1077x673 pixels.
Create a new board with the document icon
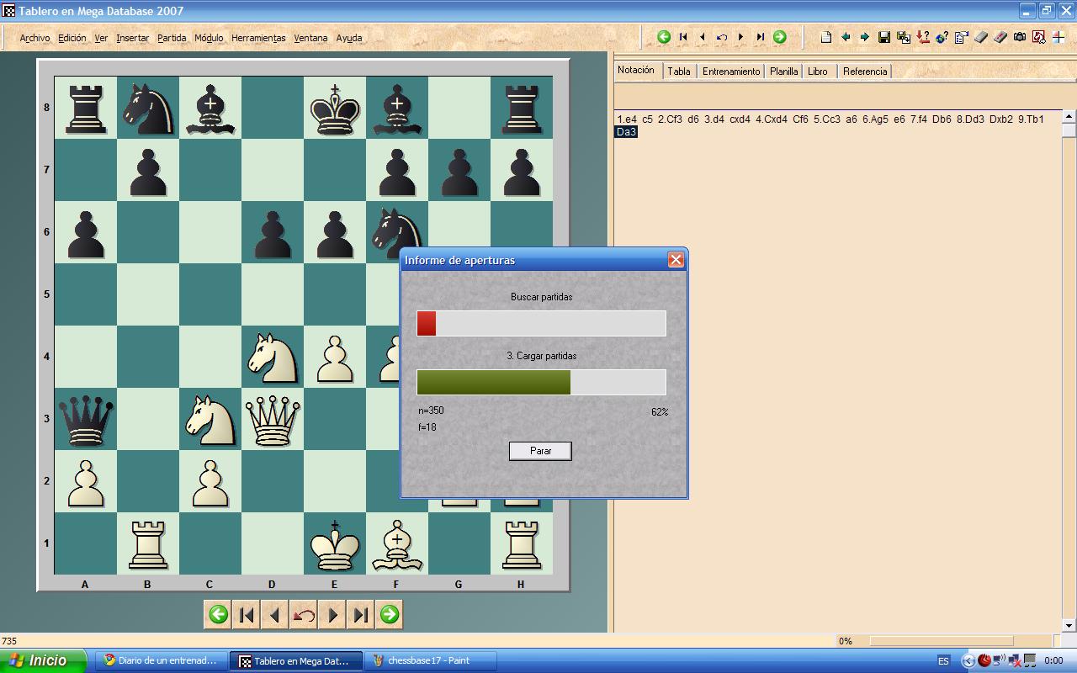coord(827,36)
